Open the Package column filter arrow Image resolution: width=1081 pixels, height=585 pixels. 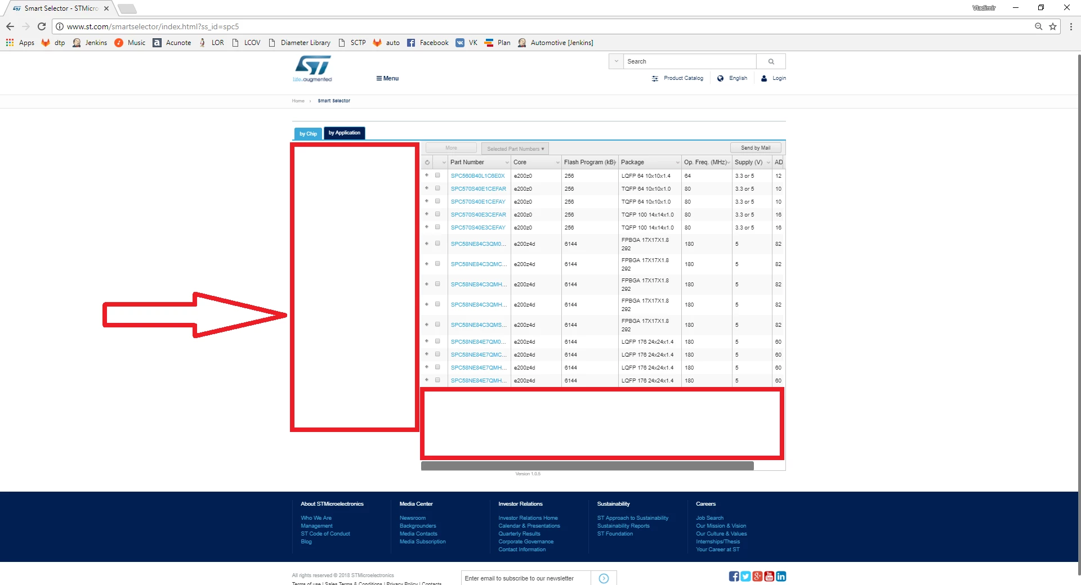677,163
